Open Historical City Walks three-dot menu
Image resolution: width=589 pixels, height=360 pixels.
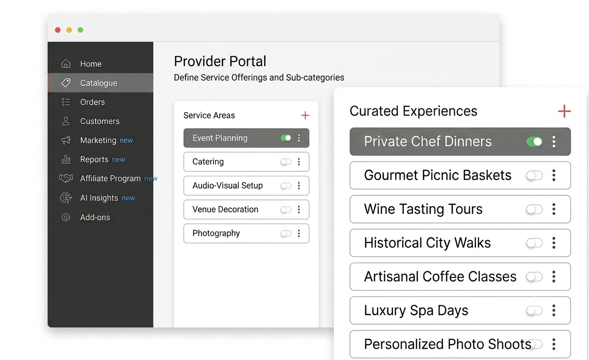(554, 243)
